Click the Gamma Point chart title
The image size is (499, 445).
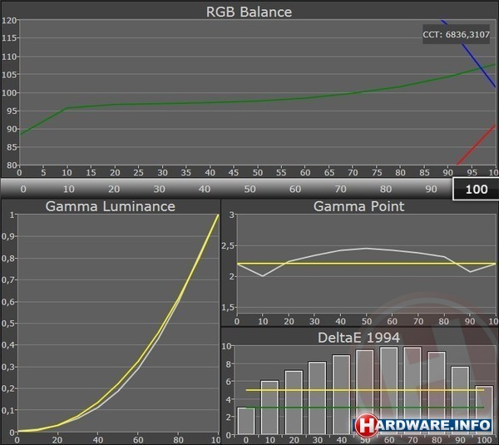[x=359, y=206]
